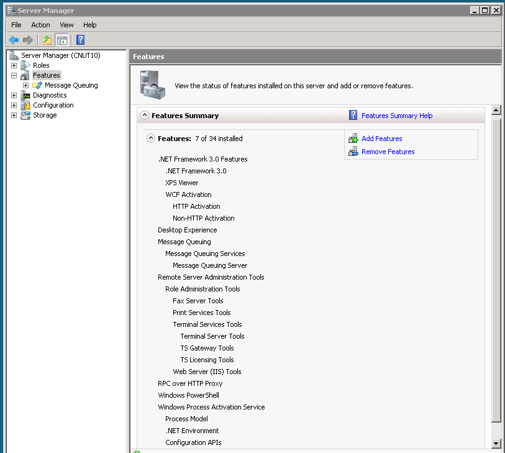This screenshot has height=453, width=505.
Task: Click 'Configuration APIs' in the features list
Action: pyautogui.click(x=193, y=442)
